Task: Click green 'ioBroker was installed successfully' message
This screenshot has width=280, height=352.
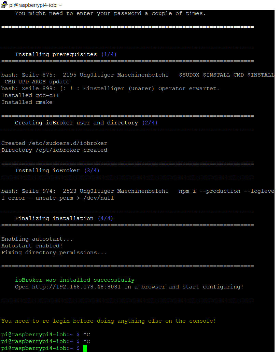Action: click(x=75, y=280)
